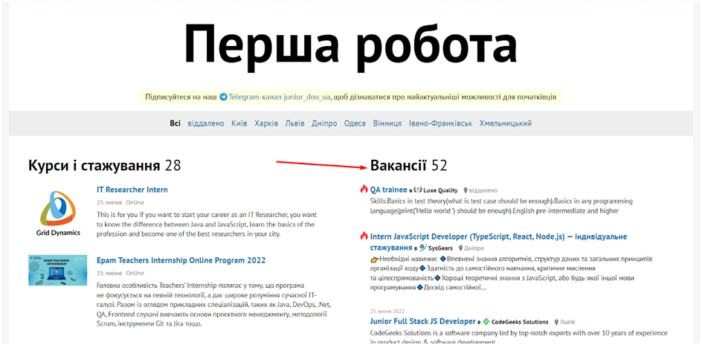
Task: Filter listings by віддалено
Action: tap(206, 123)
